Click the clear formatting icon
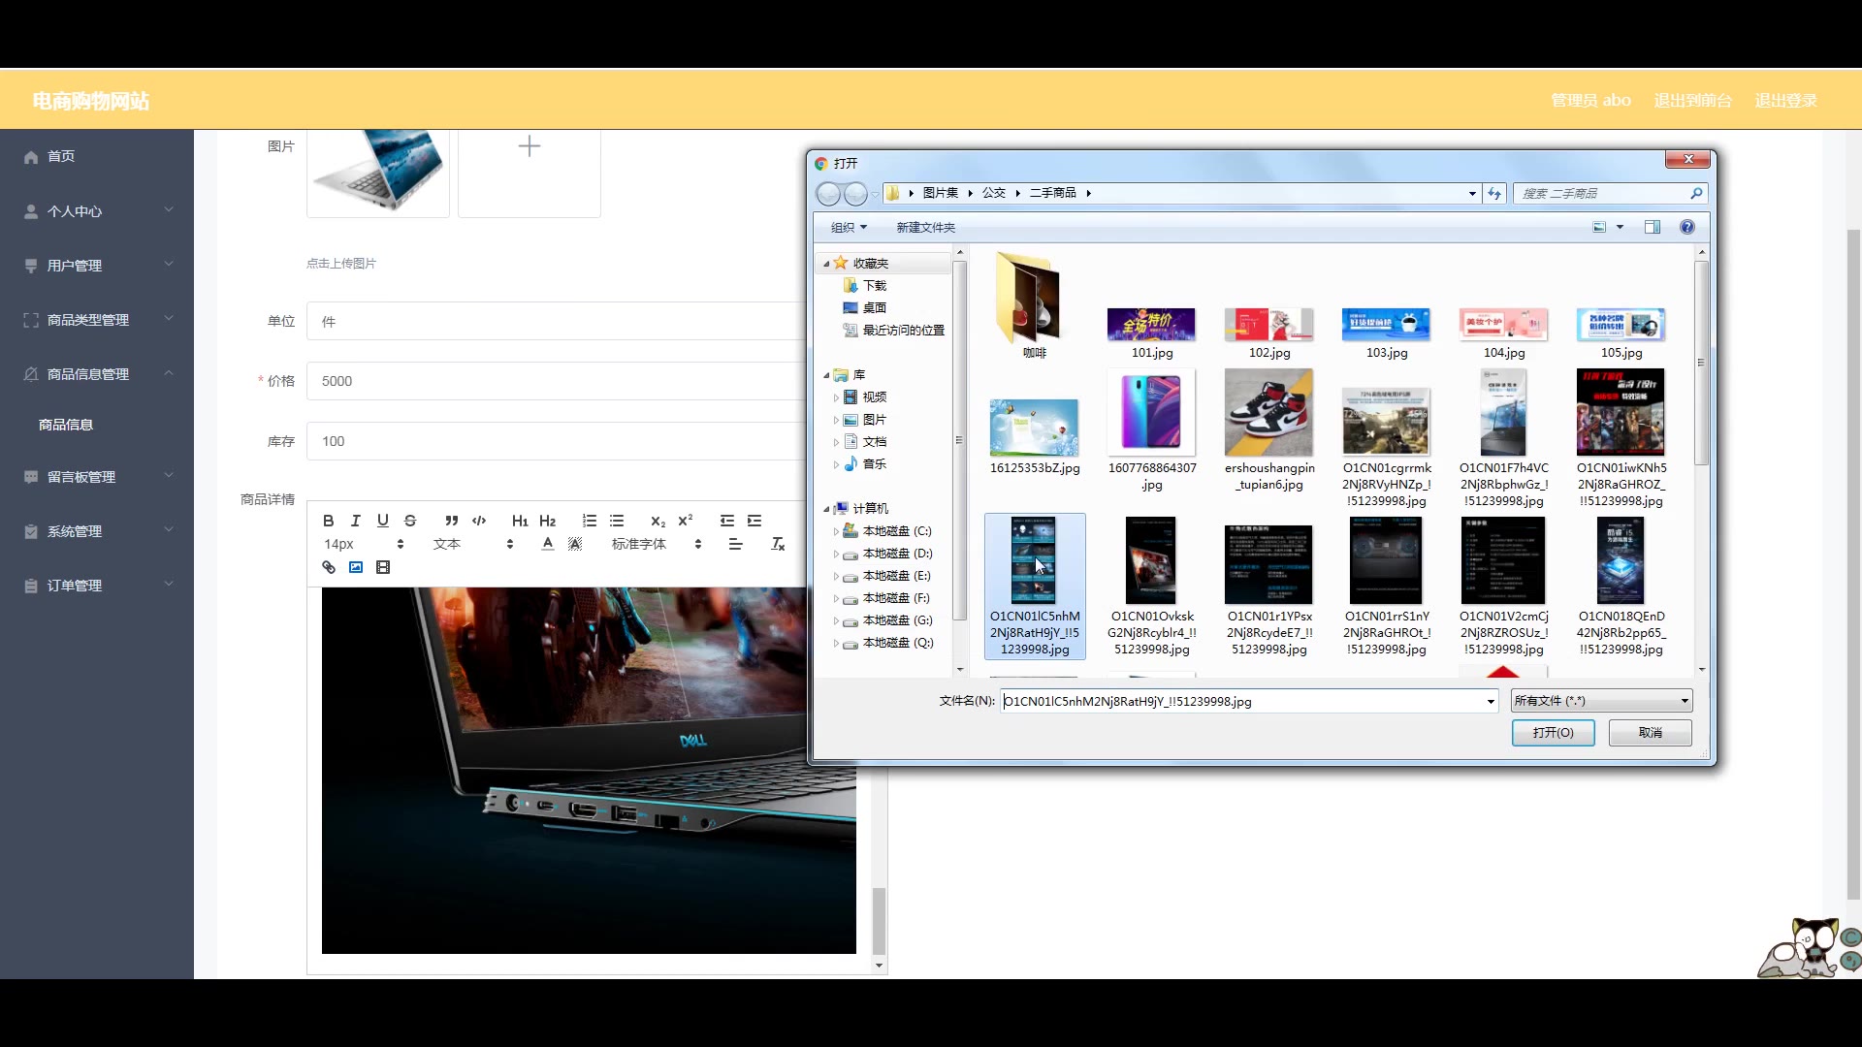The image size is (1862, 1047). tap(777, 544)
